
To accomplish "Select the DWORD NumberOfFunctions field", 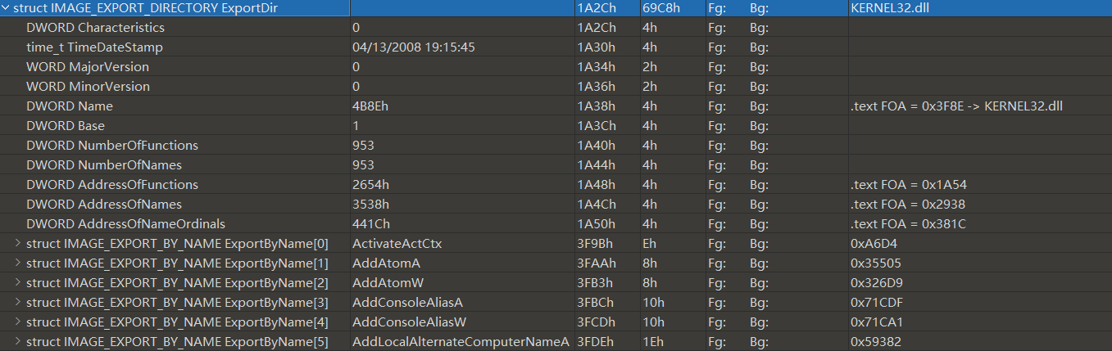I will click(112, 146).
